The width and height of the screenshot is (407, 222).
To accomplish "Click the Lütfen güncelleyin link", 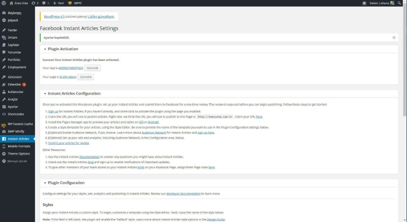I will click(x=101, y=16).
